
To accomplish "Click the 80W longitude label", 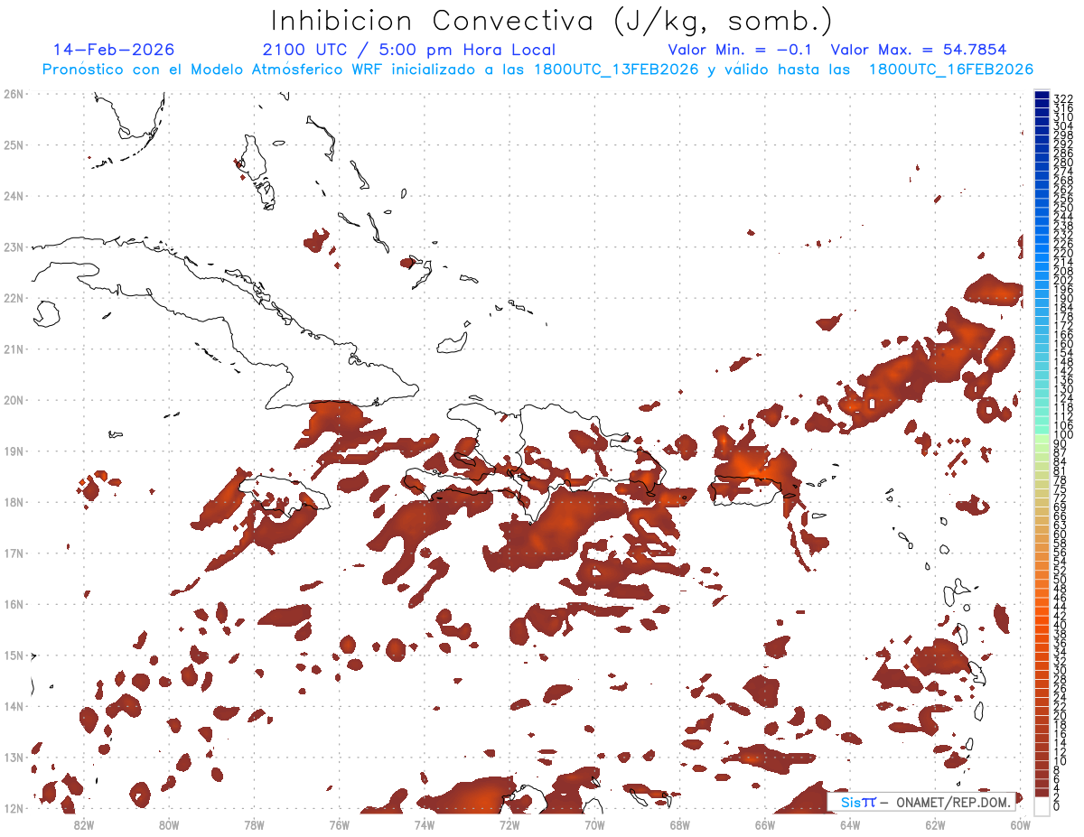I will (169, 824).
